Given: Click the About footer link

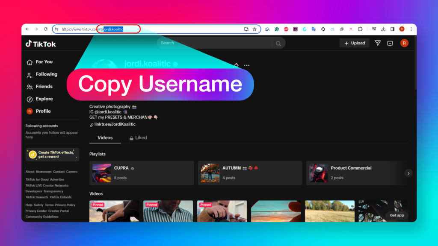Looking at the screenshot, I should 30,172.
